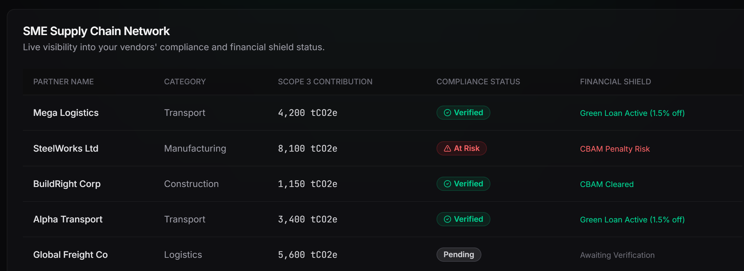Click the checkmark icon in Mega Logistics' Verified badge
The height and width of the screenshot is (271, 744).
(447, 113)
